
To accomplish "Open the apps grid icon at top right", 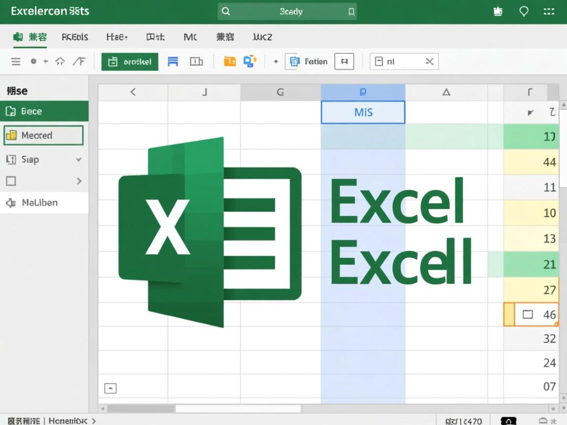I will click(x=549, y=11).
